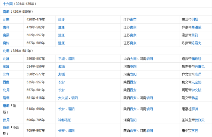This screenshot has height=137, width=212.
Task: Open the 南朝 link
Action: coord(6,12)
